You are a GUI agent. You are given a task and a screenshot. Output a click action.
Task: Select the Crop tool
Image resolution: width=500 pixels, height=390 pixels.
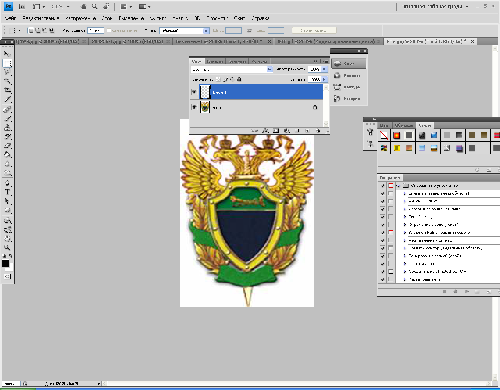point(7,90)
